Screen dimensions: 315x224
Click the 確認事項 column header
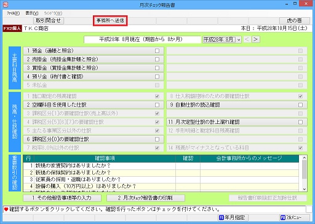coord(105,158)
